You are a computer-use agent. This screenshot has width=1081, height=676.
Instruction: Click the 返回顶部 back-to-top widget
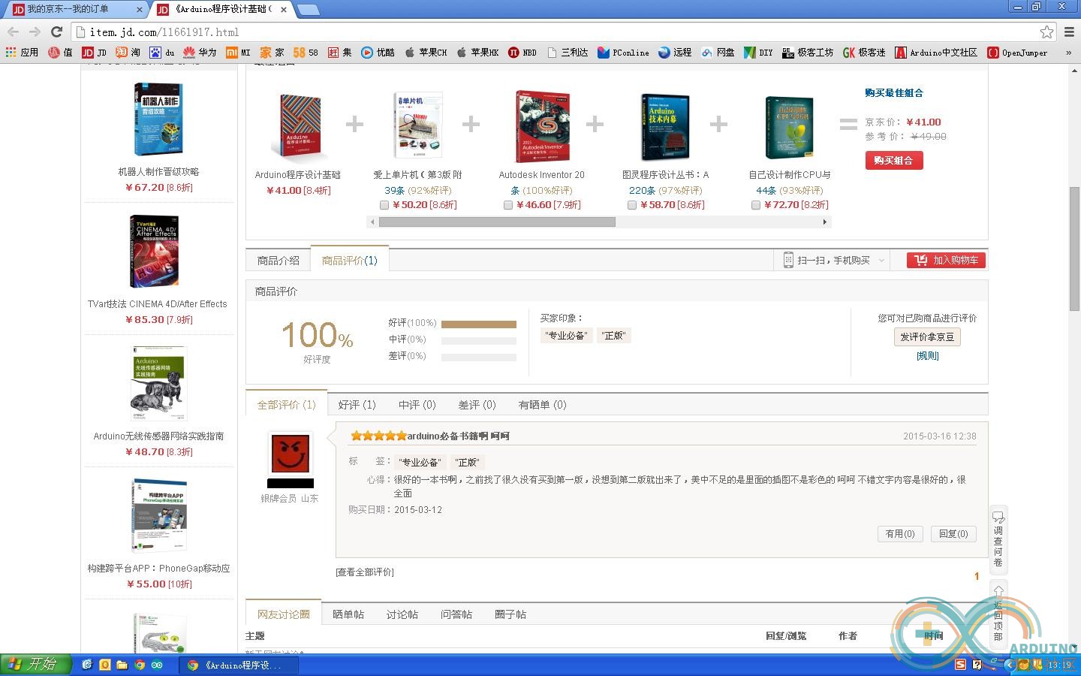tap(998, 613)
